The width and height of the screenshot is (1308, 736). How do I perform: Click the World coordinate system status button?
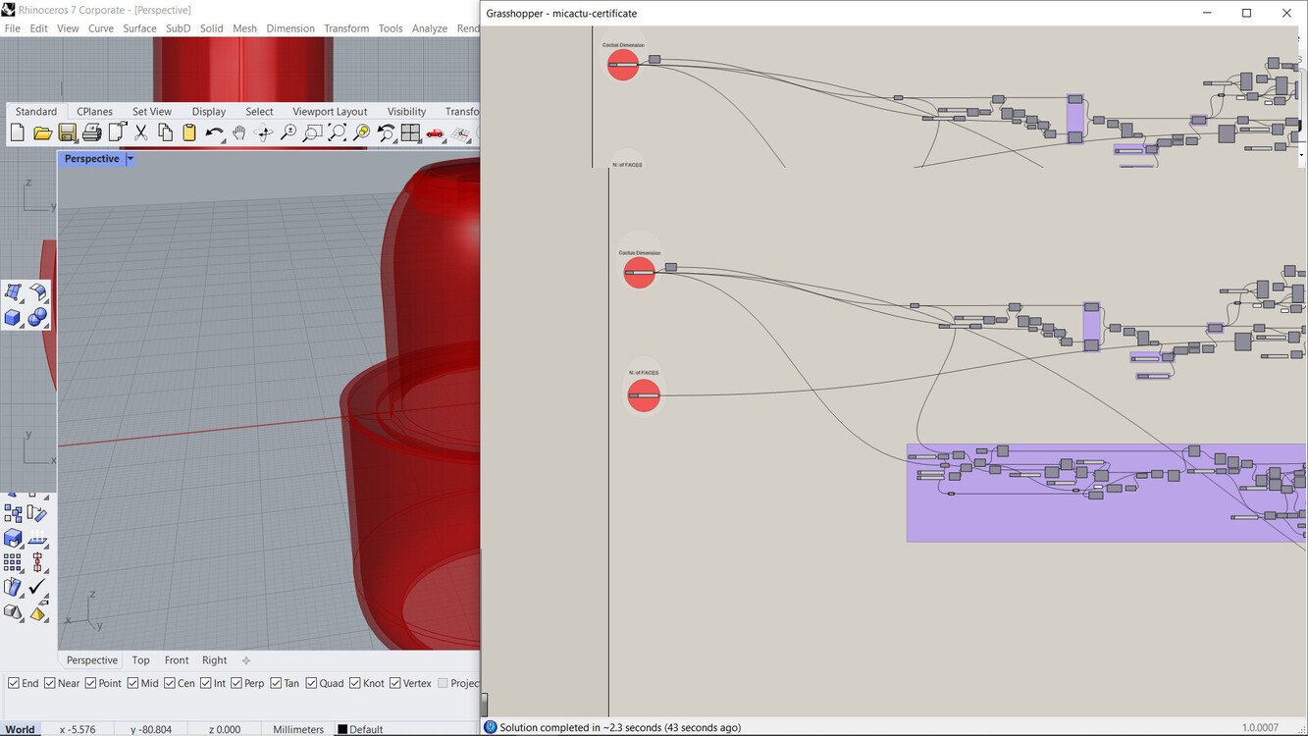(20, 729)
